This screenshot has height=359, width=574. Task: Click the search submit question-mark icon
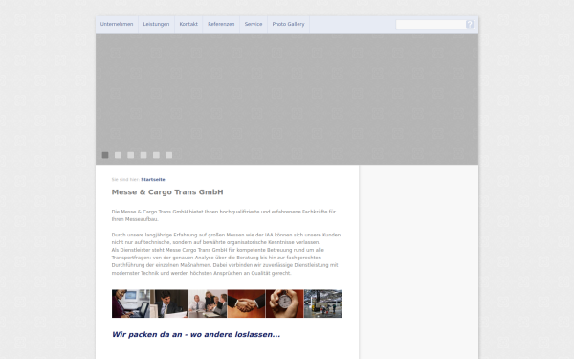(x=470, y=24)
